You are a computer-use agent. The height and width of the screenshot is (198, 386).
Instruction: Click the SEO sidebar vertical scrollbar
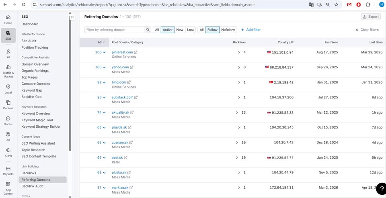click(x=70, y=84)
